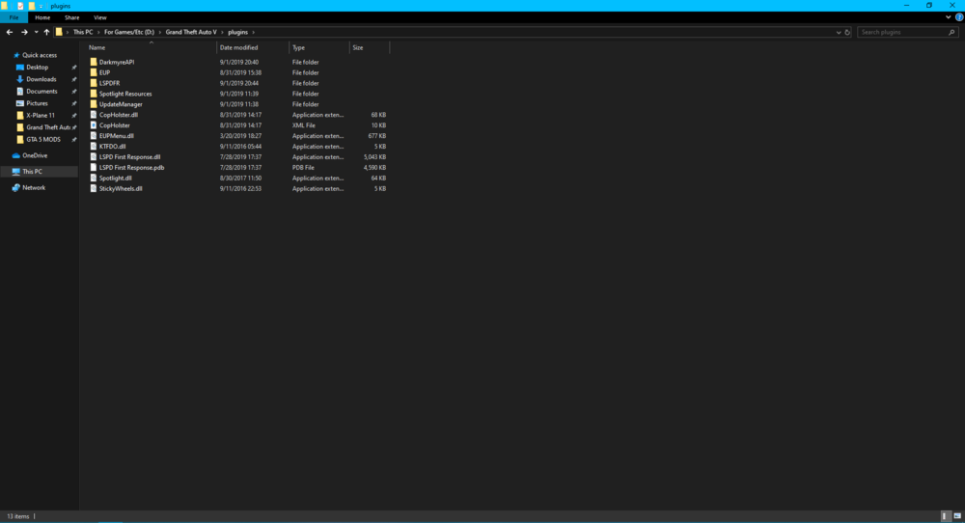Click the New folder quick access icon
This screenshot has width=965, height=523.
32,6
